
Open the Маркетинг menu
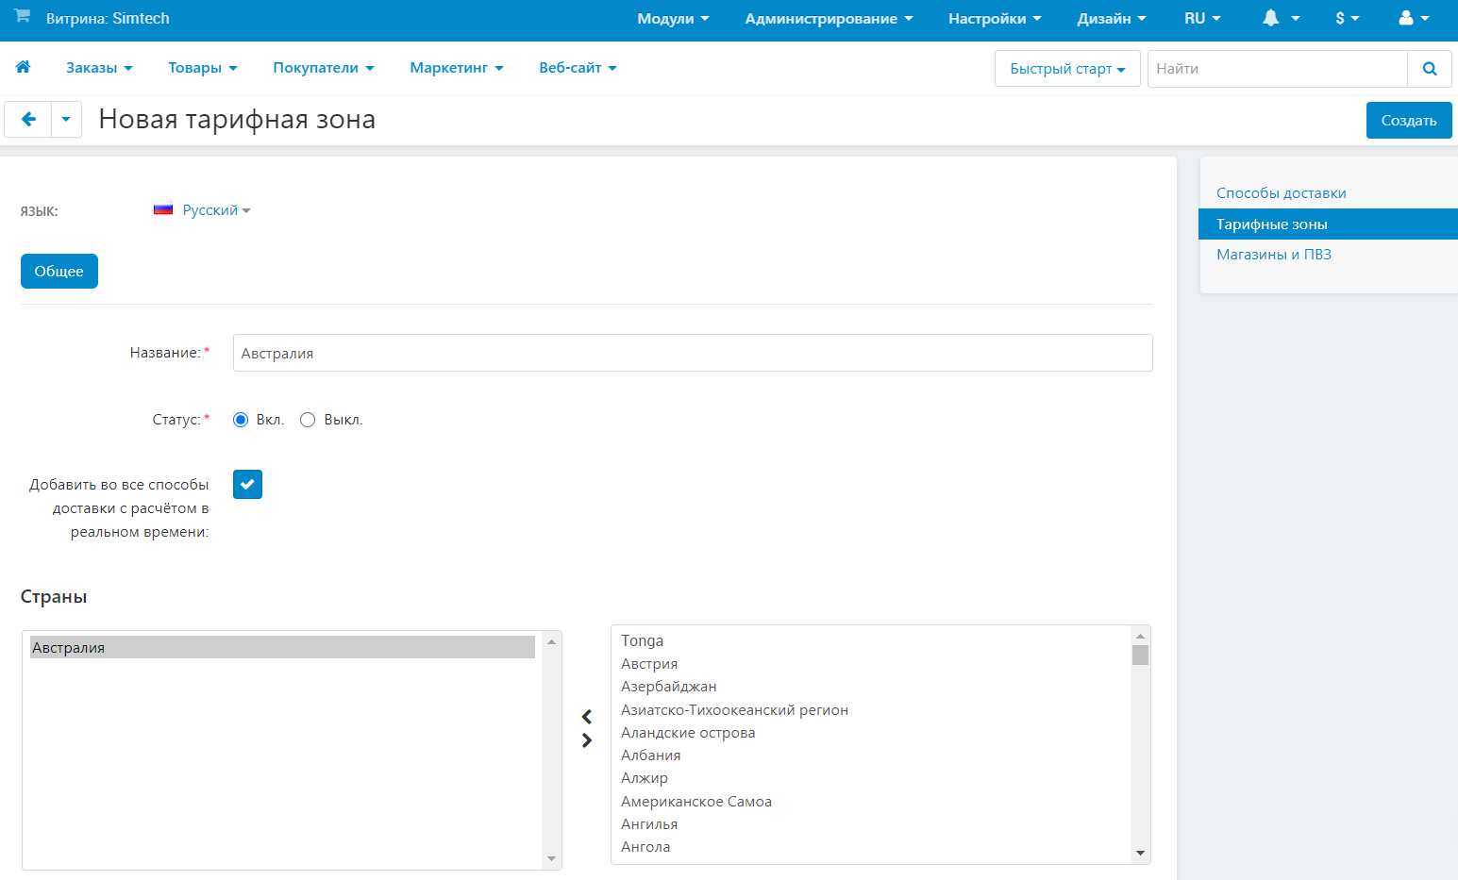[456, 68]
